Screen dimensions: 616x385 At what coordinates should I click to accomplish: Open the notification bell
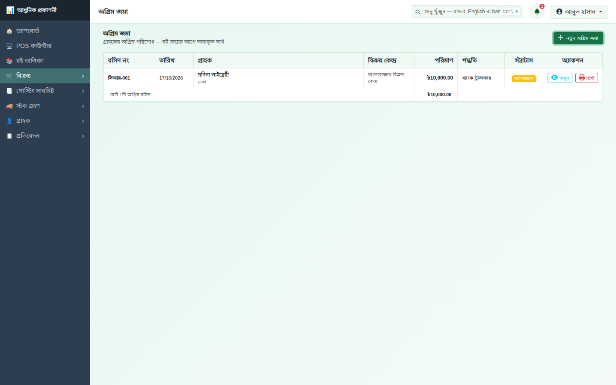(537, 12)
